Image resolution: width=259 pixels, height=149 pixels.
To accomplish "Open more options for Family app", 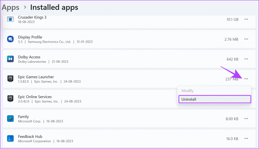I will point(246,119).
